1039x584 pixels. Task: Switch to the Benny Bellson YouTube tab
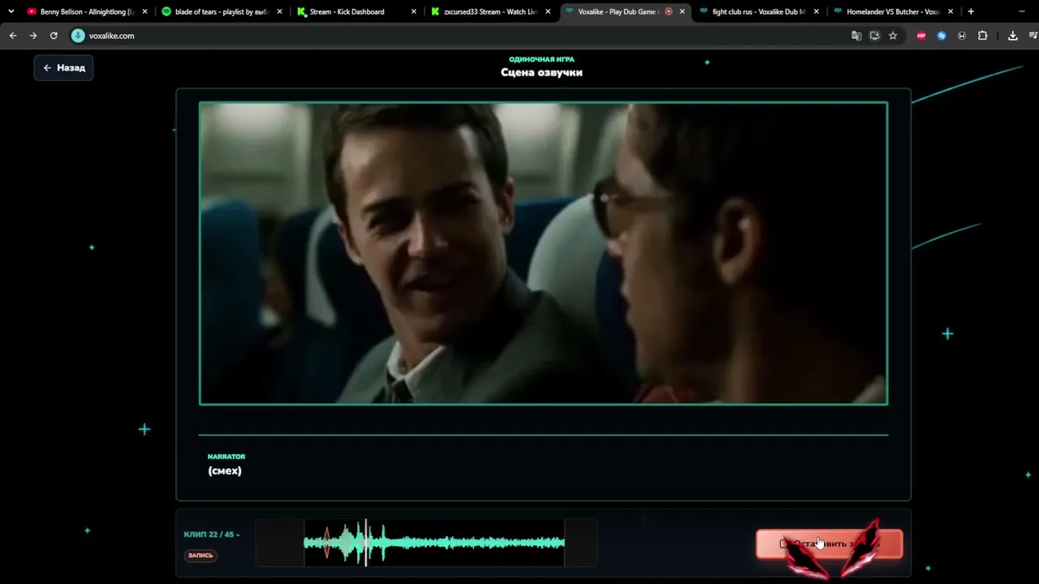pyautogui.click(x=86, y=11)
